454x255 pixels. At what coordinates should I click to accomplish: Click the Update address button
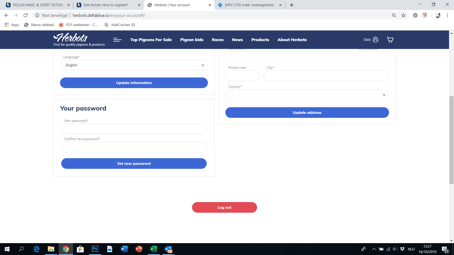(x=307, y=112)
